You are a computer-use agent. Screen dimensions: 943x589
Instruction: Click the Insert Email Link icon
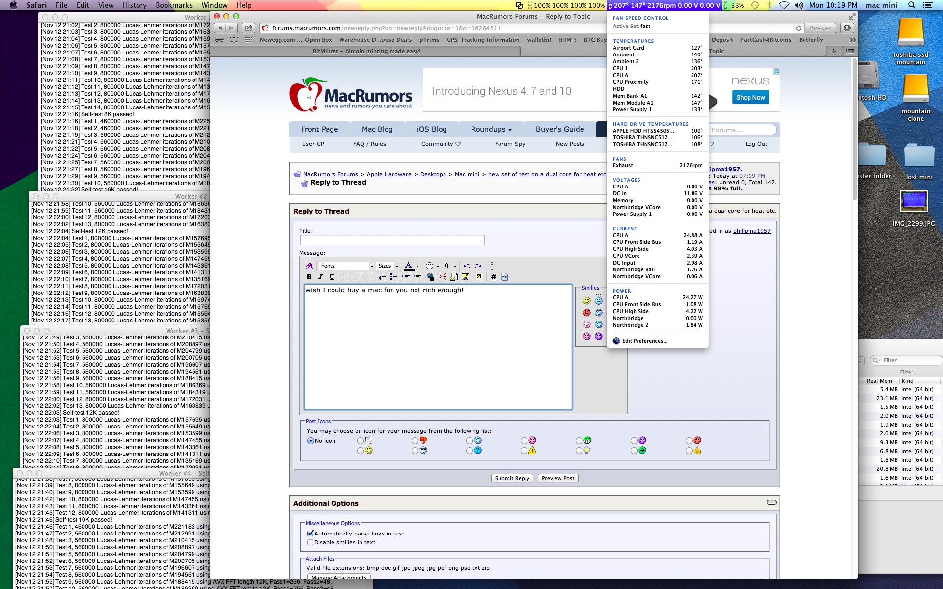pos(454,277)
